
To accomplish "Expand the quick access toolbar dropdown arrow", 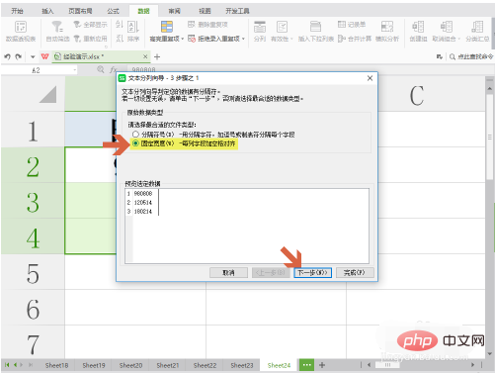I will coord(33,57).
